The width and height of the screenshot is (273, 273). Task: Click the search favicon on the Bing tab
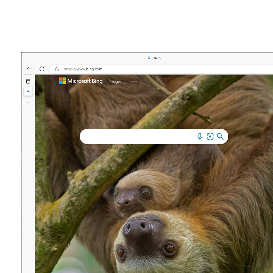coord(149,58)
